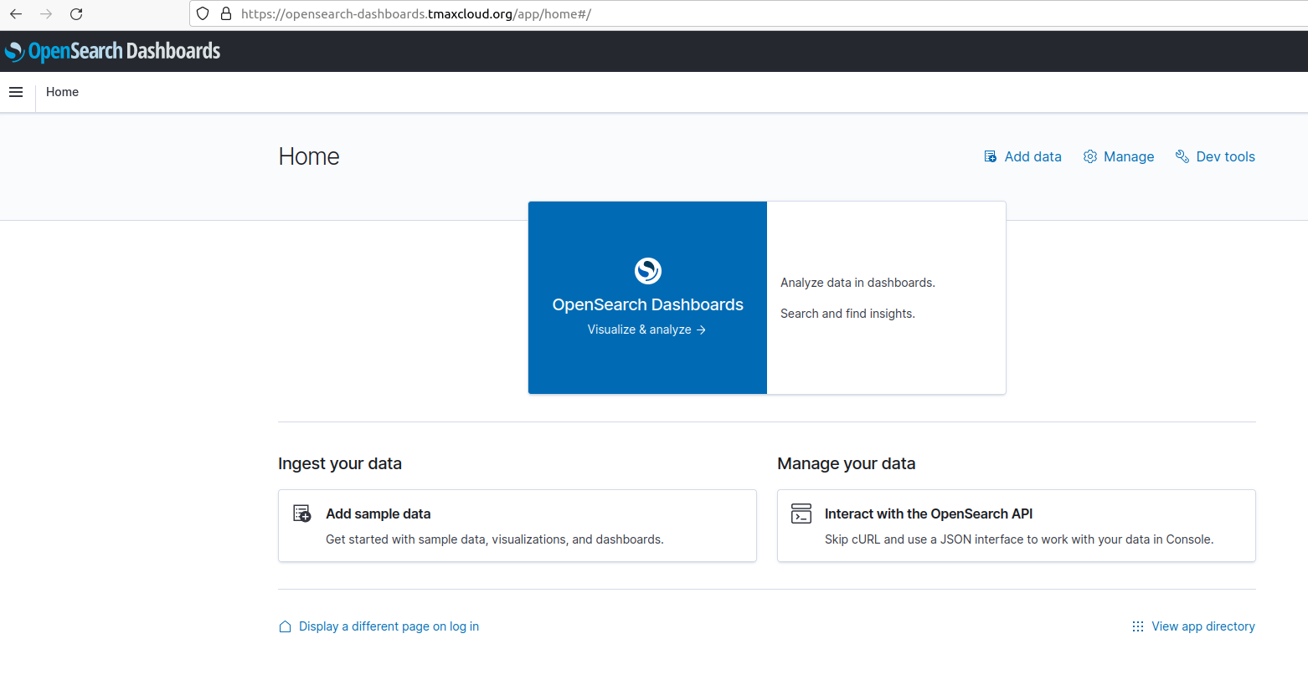
Task: Click the Add data icon
Action: (991, 156)
